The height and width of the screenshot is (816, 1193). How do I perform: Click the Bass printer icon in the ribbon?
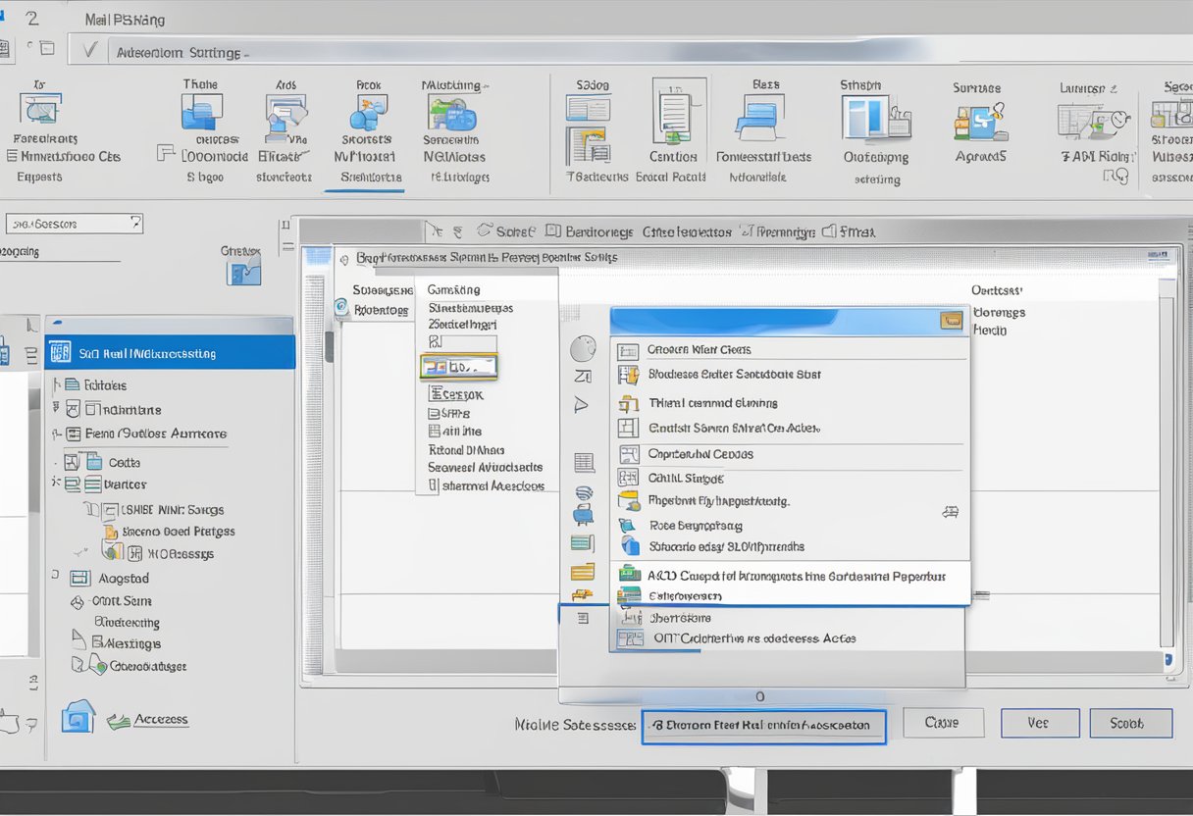coord(756,119)
